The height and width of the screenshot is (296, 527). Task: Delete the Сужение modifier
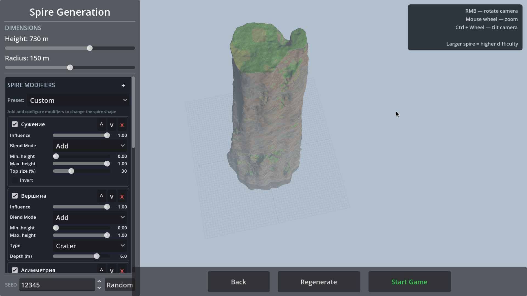(122, 125)
